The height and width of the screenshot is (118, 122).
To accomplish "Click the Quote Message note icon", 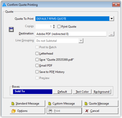I will pyautogui.click(x=86, y=104).
